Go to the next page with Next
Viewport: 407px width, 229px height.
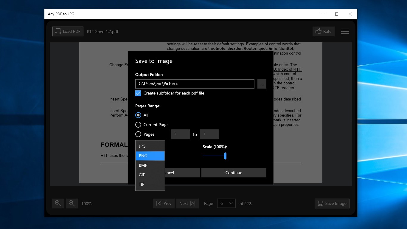pyautogui.click(x=187, y=203)
